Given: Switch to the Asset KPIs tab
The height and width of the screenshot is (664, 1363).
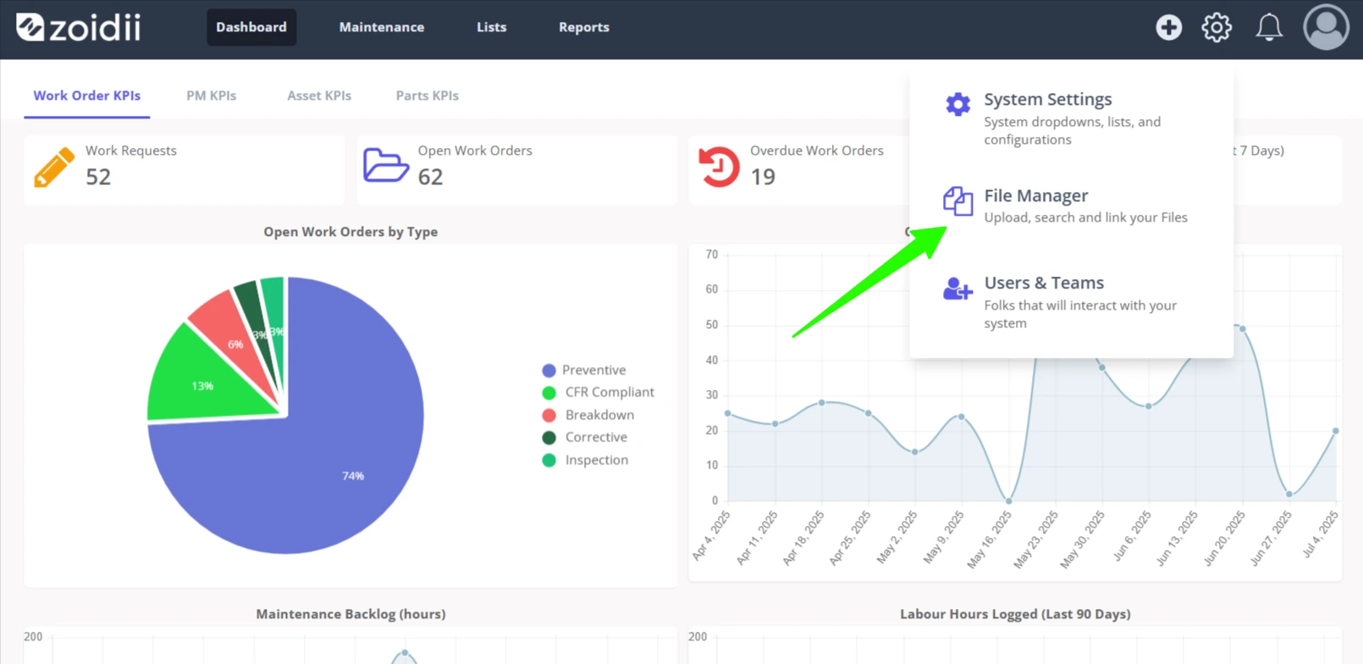Looking at the screenshot, I should (319, 96).
